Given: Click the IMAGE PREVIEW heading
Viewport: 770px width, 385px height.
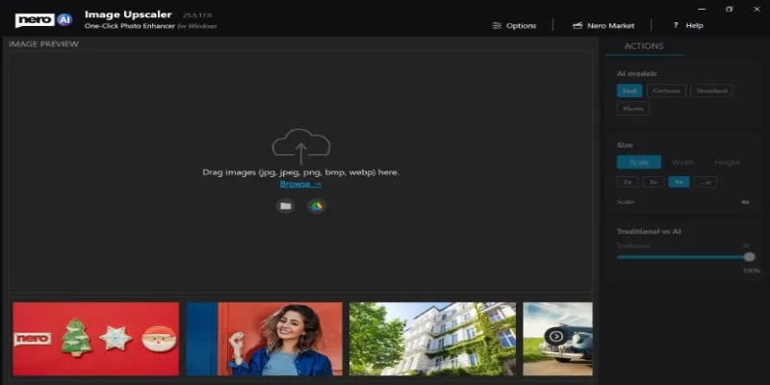Looking at the screenshot, I should 43,43.
